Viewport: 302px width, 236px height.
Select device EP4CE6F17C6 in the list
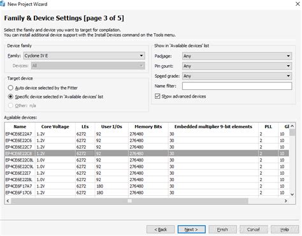point(147,193)
